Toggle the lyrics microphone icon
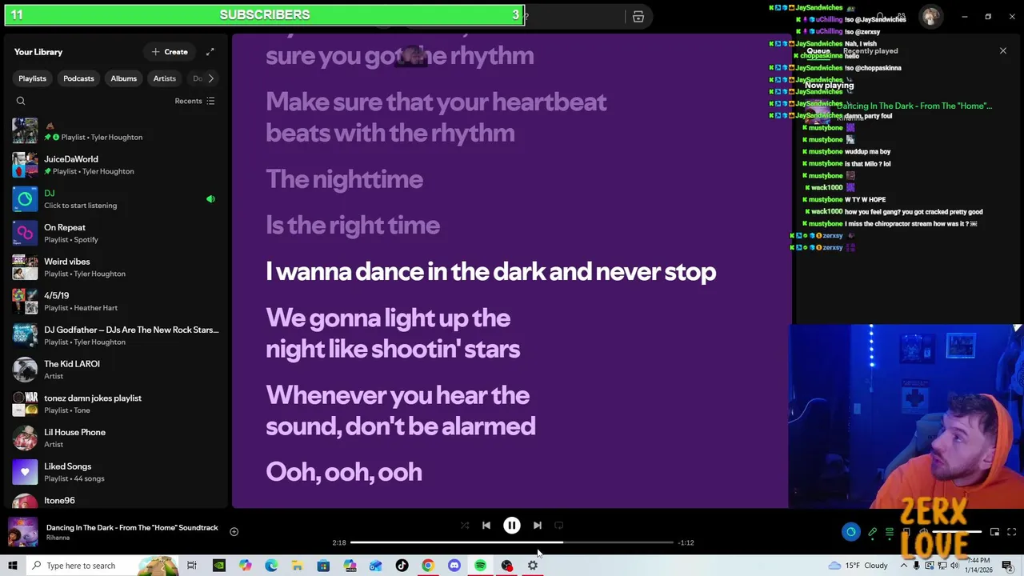This screenshot has width=1024, height=576. click(872, 532)
